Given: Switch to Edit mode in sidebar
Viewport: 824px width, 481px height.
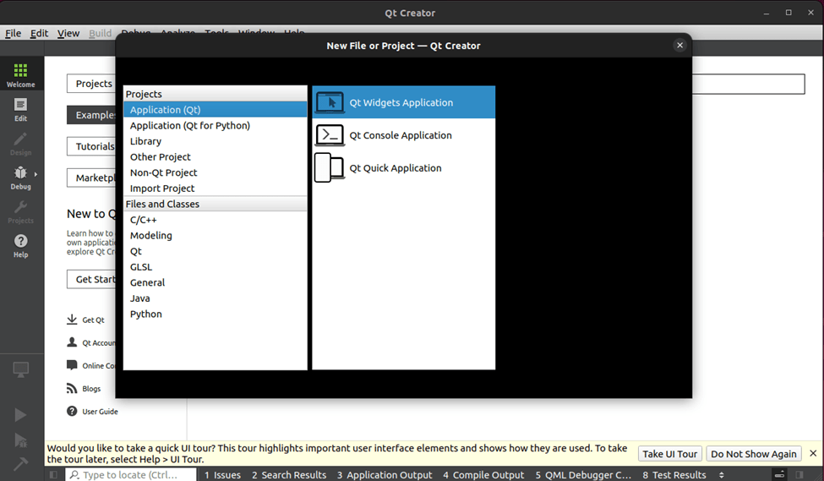Looking at the screenshot, I should (x=21, y=109).
